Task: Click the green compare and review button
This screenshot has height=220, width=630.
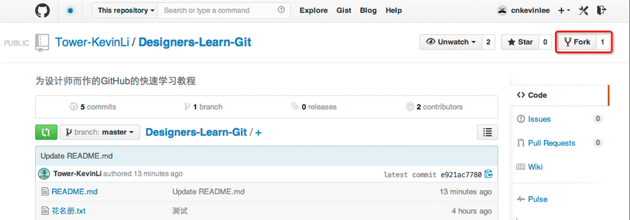Action: pyautogui.click(x=46, y=132)
